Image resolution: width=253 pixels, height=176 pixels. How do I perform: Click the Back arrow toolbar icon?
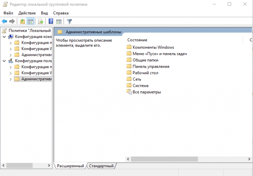click(x=4, y=21)
